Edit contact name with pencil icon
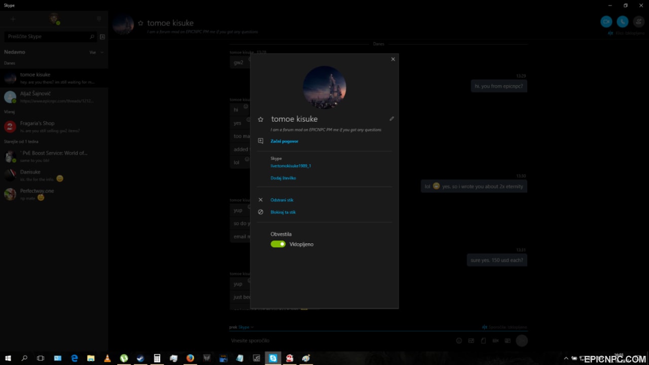649x365 pixels. 391,119
